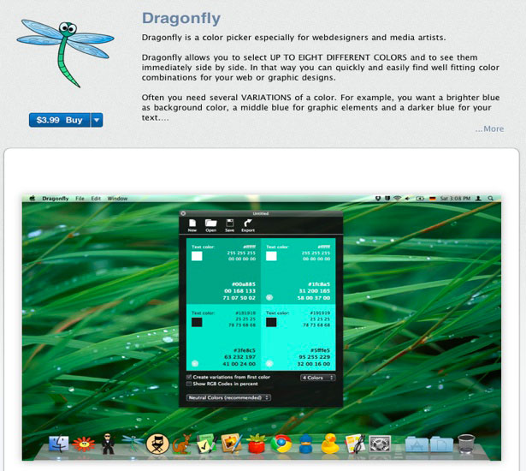Click the #3fe8c5 hex code text
The image size is (526, 471).
point(245,350)
